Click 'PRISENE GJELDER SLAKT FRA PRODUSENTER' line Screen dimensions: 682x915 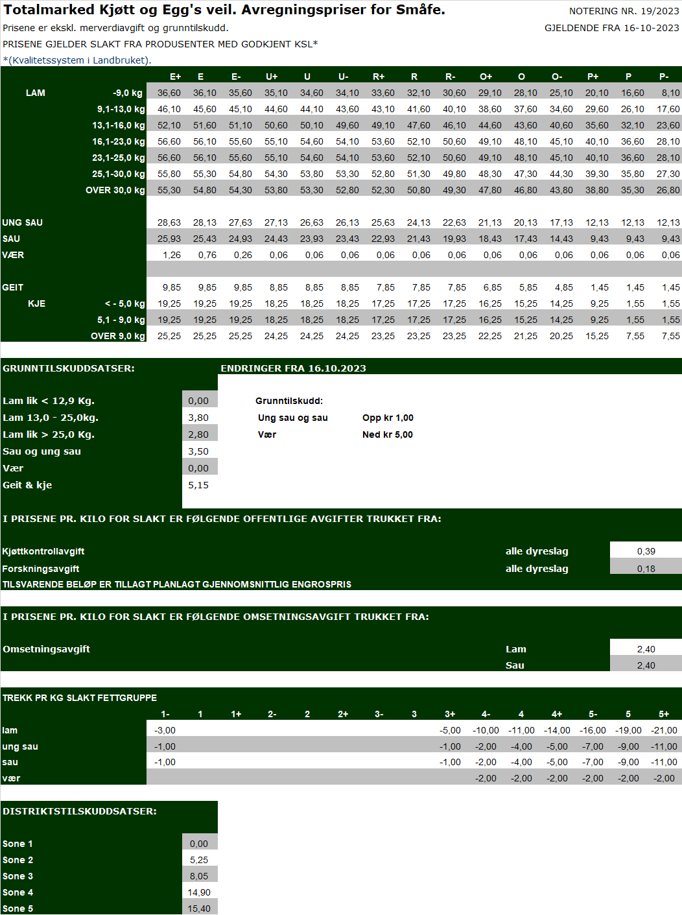pos(160,44)
